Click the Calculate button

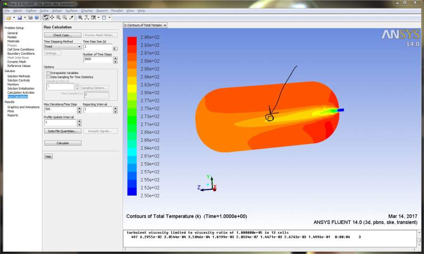click(x=63, y=143)
